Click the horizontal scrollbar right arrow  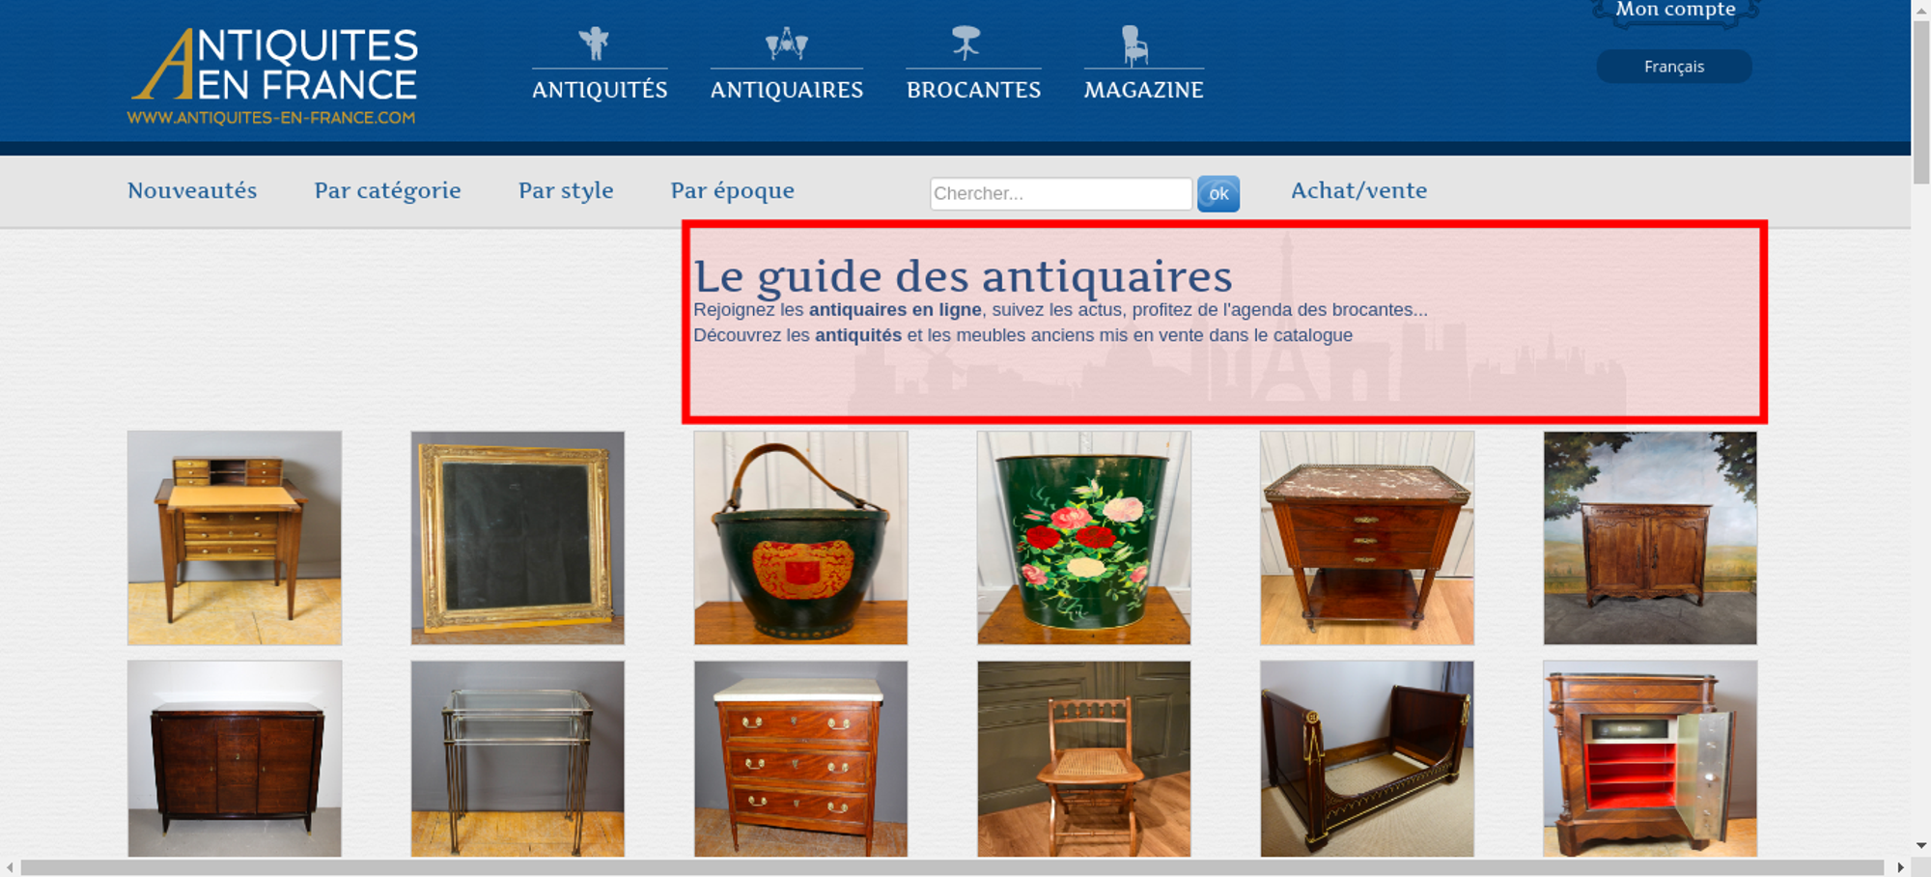point(1901,867)
